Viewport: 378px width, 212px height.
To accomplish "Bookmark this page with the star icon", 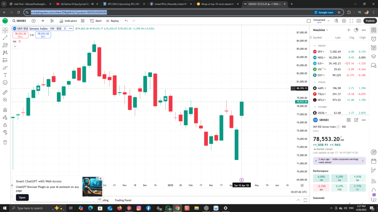I will 339,12.
